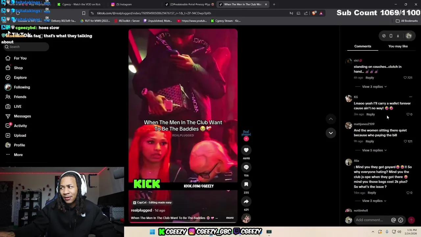Follow realplugged via red plus button
The image size is (421, 237).
click(246, 139)
